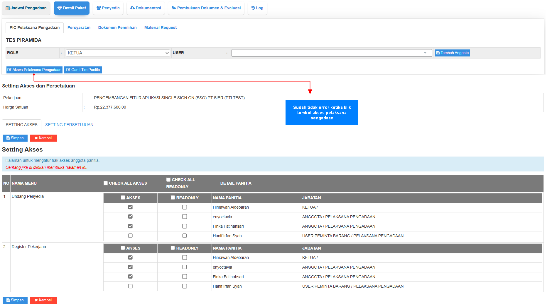
Task: Click the Penyedia users tab
Action: [x=108, y=8]
